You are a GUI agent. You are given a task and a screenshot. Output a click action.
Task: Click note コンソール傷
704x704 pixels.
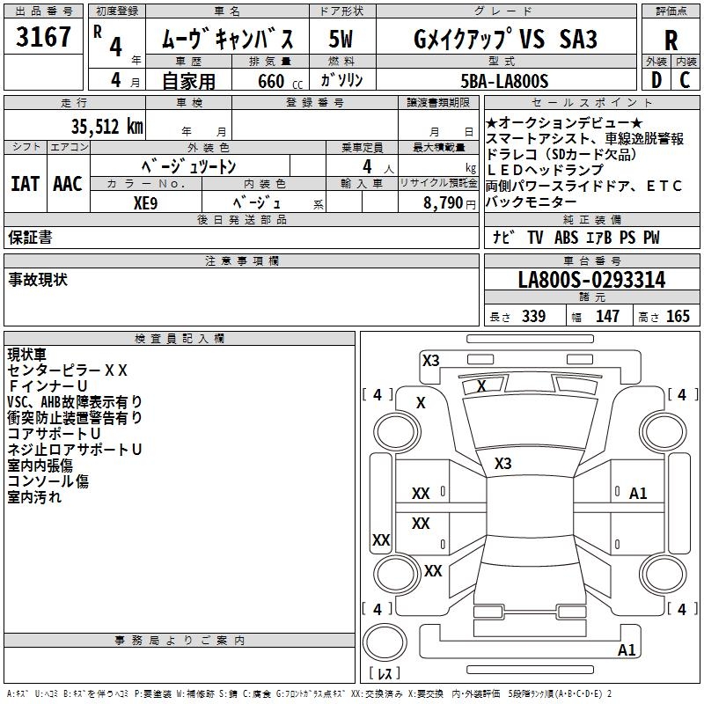48,480
